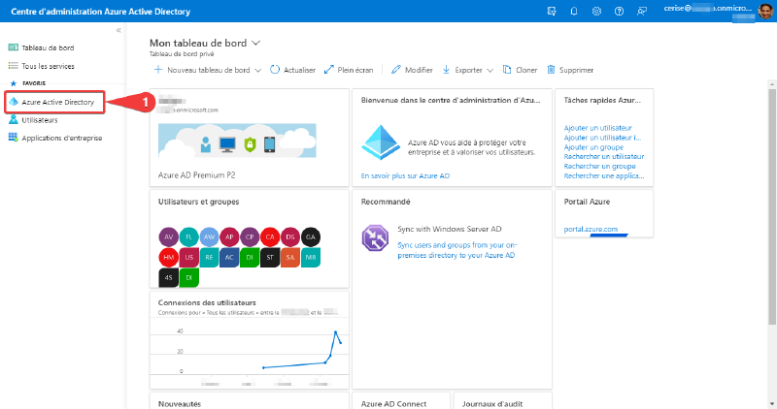Click the Utilisateurs person icon
This screenshot has width=777, height=409.
pyautogui.click(x=14, y=119)
